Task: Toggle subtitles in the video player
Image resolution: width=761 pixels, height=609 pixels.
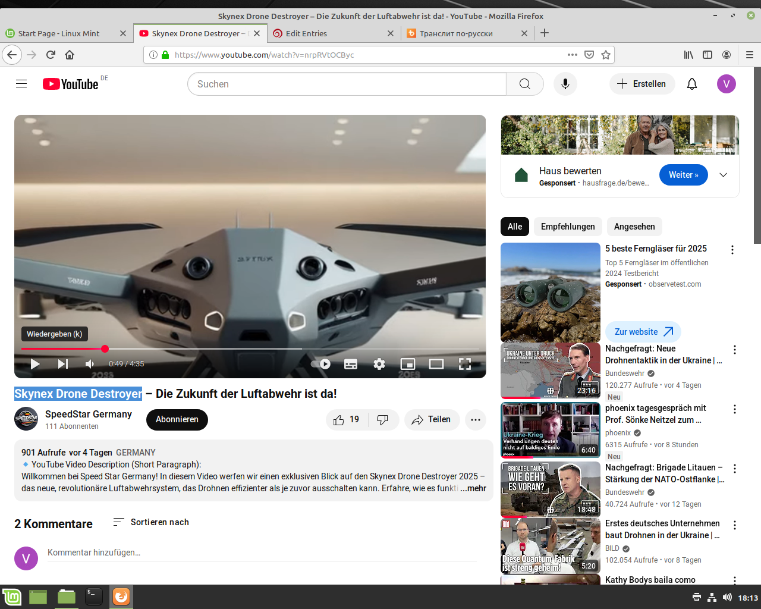Action: (x=351, y=364)
